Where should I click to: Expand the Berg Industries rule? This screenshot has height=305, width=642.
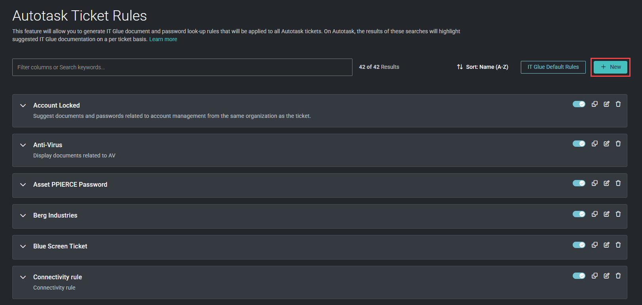(x=23, y=216)
